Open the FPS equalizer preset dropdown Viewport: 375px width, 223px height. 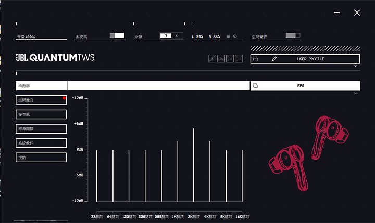[x=305, y=86]
